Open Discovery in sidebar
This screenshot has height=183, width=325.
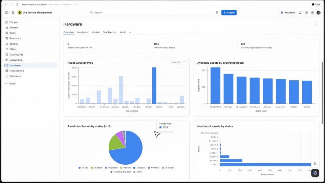coord(31,76)
